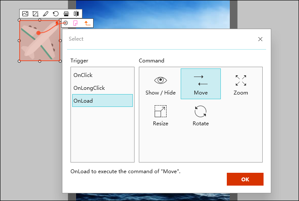Confirm with the OK button
299x201 pixels.
pyautogui.click(x=245, y=179)
